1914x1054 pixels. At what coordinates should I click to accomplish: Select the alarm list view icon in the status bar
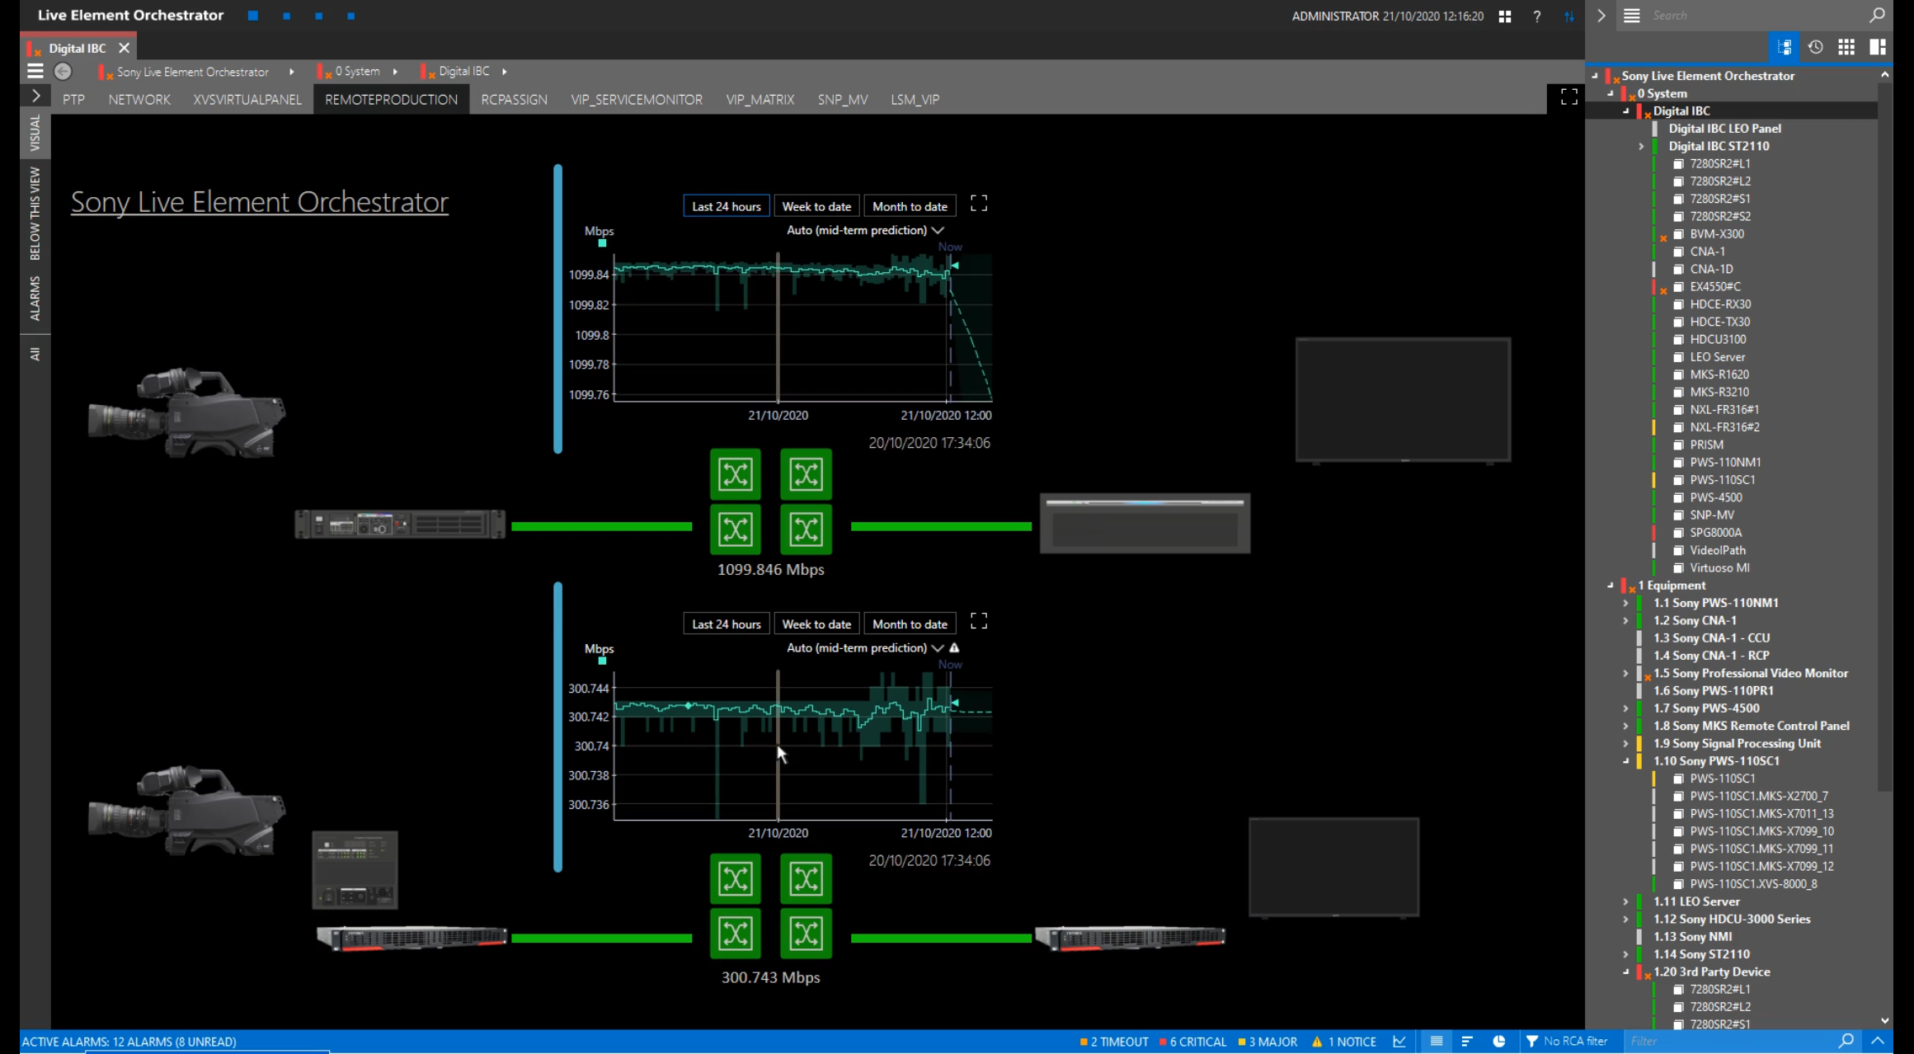point(1437,1042)
